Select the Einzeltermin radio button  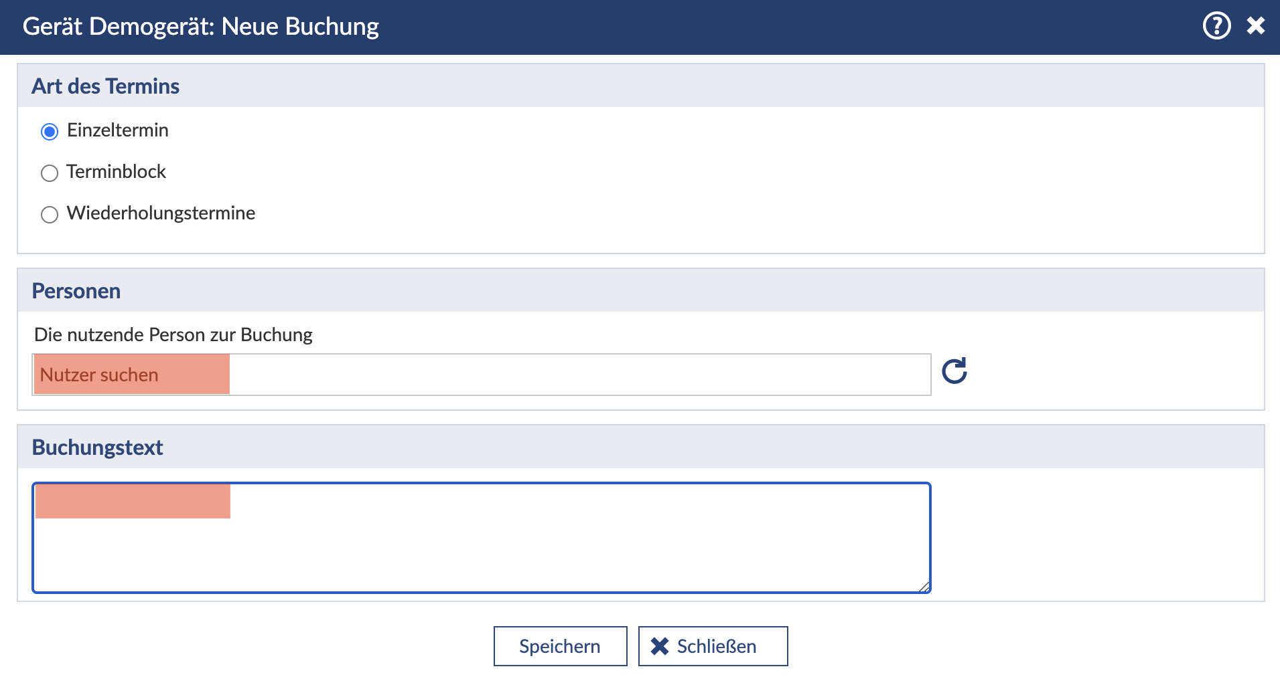pos(50,132)
